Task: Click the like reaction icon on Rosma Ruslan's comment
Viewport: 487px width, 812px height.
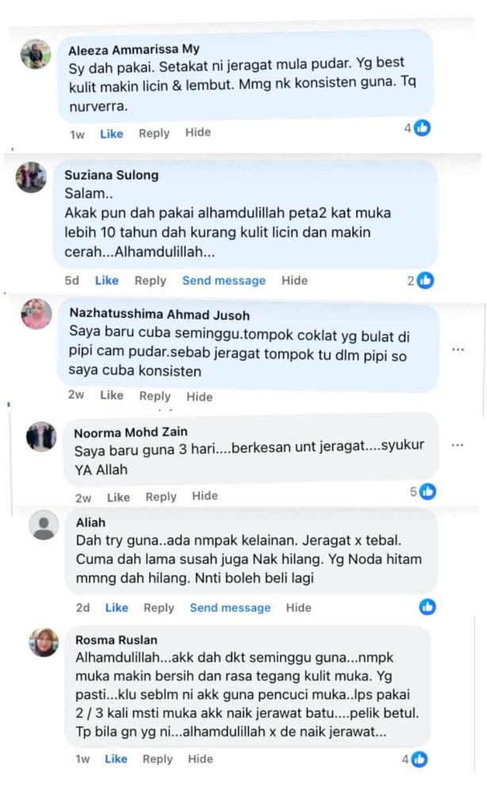Action: click(419, 759)
